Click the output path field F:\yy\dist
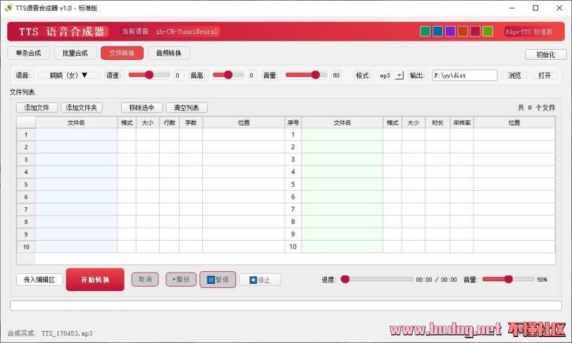The height and width of the screenshot is (343, 572). click(x=464, y=76)
